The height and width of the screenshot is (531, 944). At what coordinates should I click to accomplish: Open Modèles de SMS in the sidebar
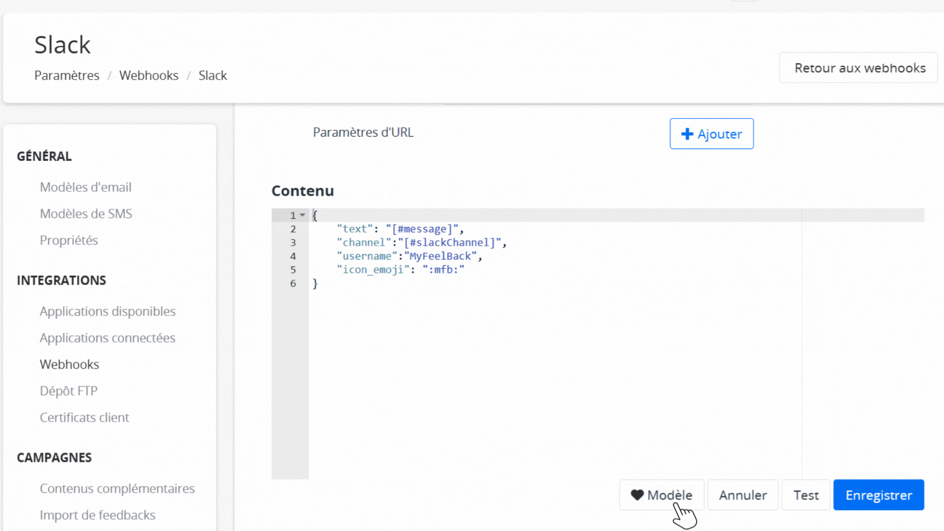point(86,213)
